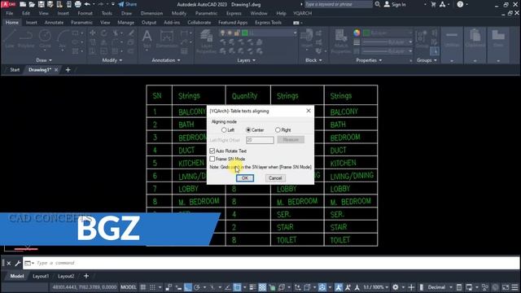This screenshot has height=293, width=521.
Task: Click the Help question mark icon
Action: point(460,4)
